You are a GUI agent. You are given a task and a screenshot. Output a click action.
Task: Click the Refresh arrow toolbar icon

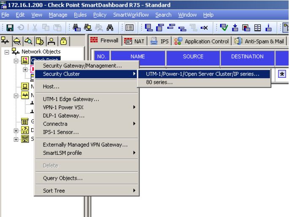21,28
